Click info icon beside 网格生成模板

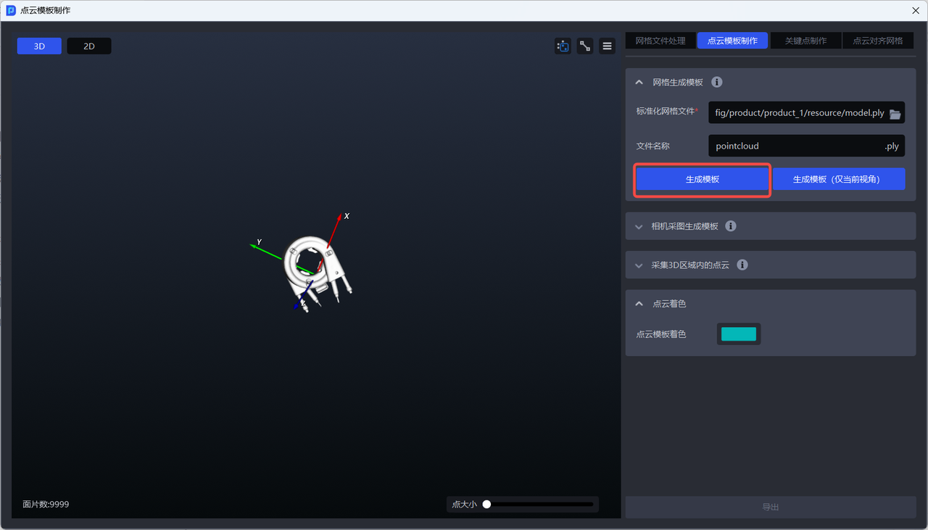point(716,83)
